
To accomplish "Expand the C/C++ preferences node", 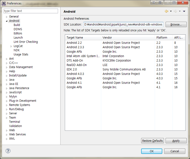I will click(x=7, y=63).
